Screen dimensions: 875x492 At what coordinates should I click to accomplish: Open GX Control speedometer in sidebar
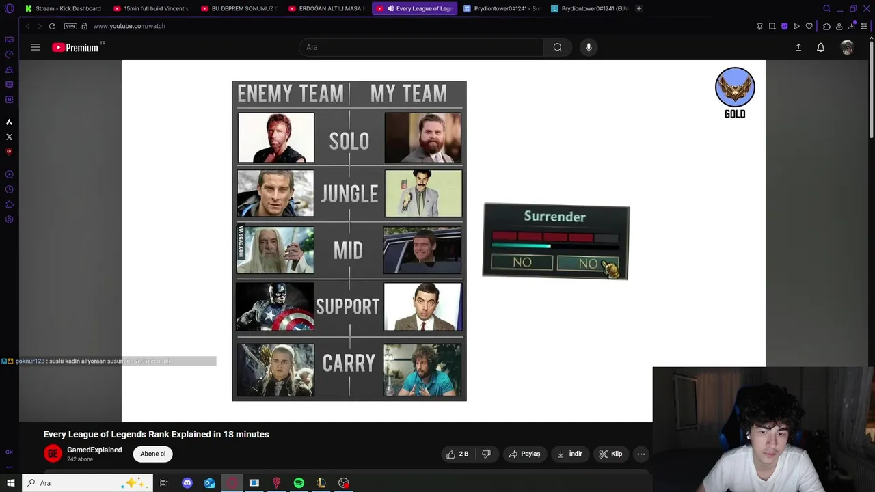pos(9,55)
